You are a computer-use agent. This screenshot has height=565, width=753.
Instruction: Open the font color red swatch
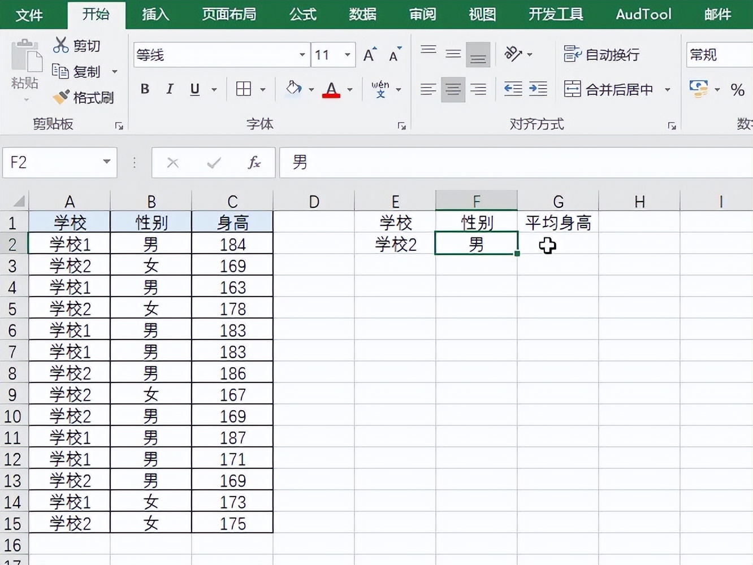coord(331,89)
